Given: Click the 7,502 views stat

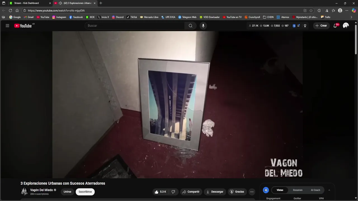Looking at the screenshot, I should 275,26.
